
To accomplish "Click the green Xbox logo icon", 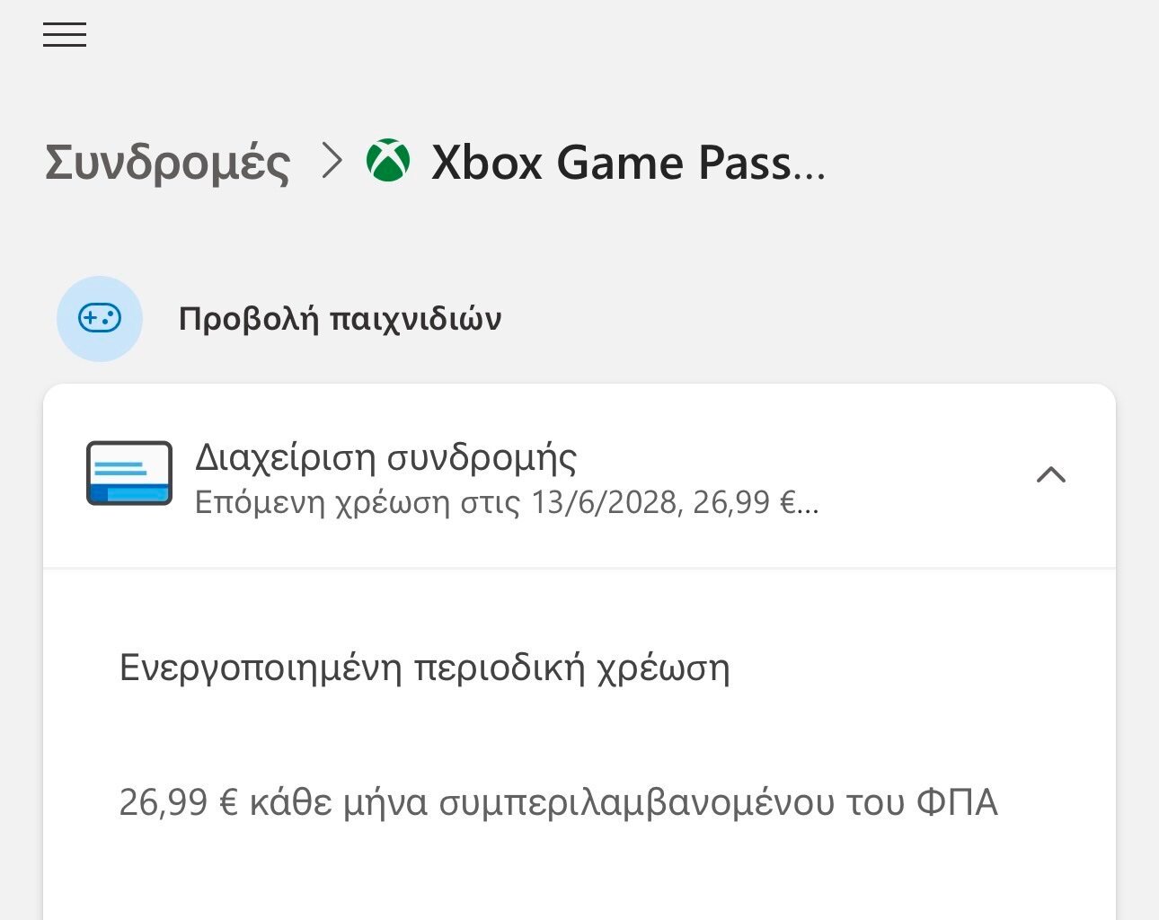I will click(388, 161).
